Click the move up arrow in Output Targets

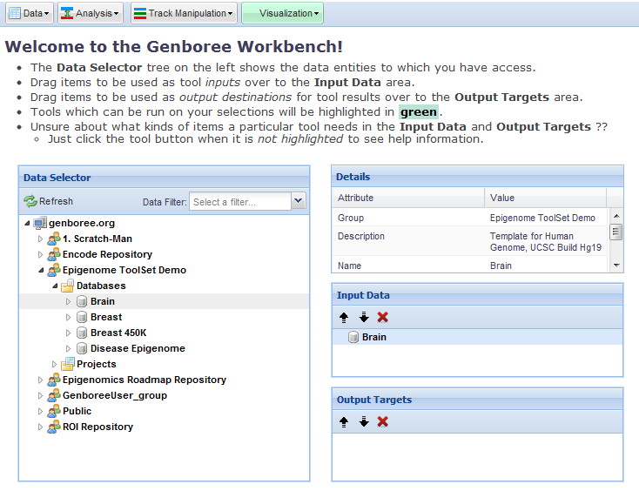point(344,421)
